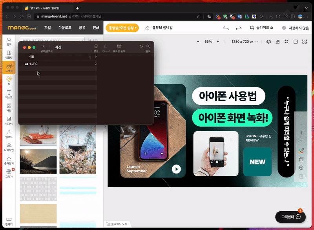Open 나의작업 my work sidebar icon
Image resolution: width=314 pixels, height=230 pixels.
9,147
